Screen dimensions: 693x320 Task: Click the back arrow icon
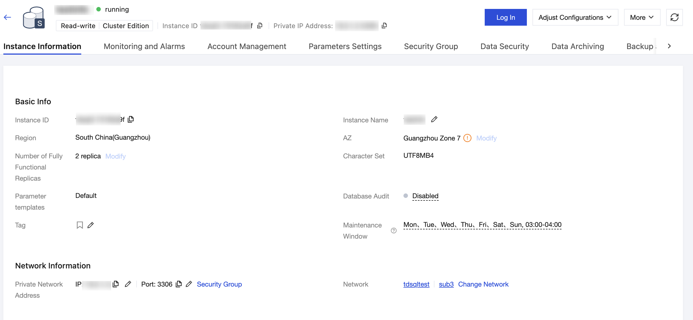(x=8, y=17)
